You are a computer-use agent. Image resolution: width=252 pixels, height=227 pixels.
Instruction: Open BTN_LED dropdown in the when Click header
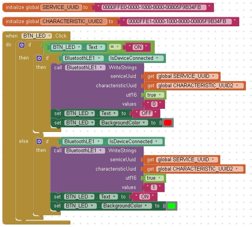click(49, 36)
